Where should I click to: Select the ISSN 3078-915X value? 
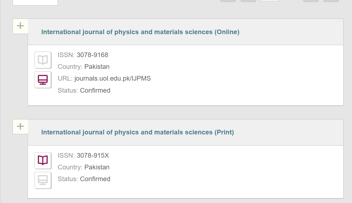93,155
